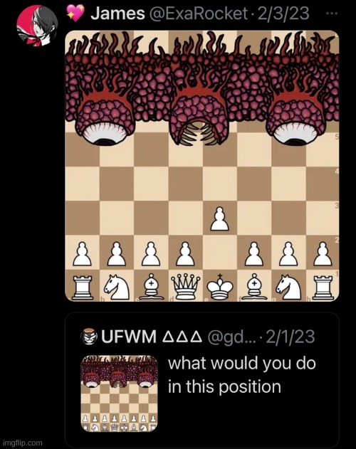Click the sparkling heart emoji beside James

pos(75,14)
